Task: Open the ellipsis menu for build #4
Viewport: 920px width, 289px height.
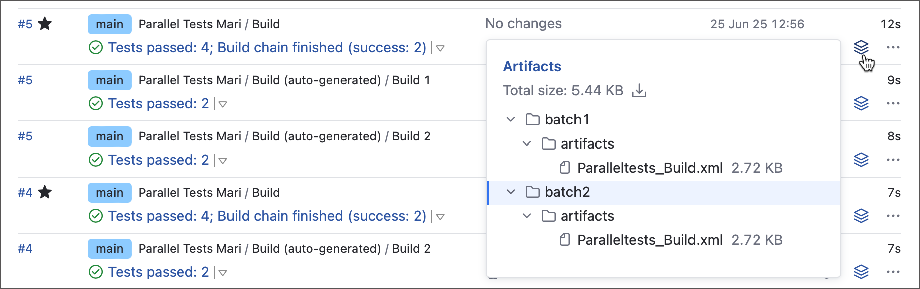Action: pos(893,216)
